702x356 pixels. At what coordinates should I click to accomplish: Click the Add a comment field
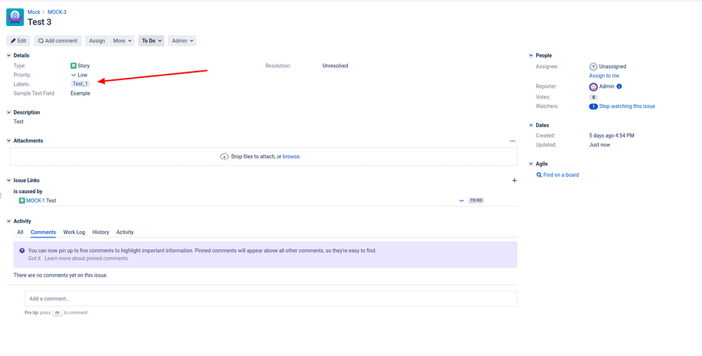coord(271,298)
